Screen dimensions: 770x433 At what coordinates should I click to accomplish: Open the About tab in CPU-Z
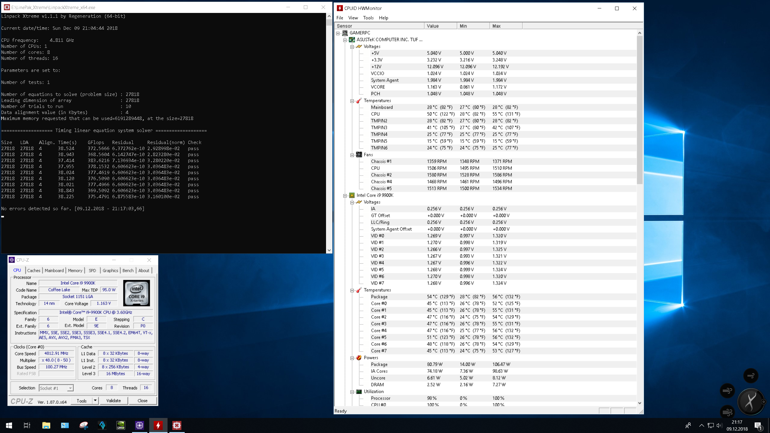pos(144,270)
